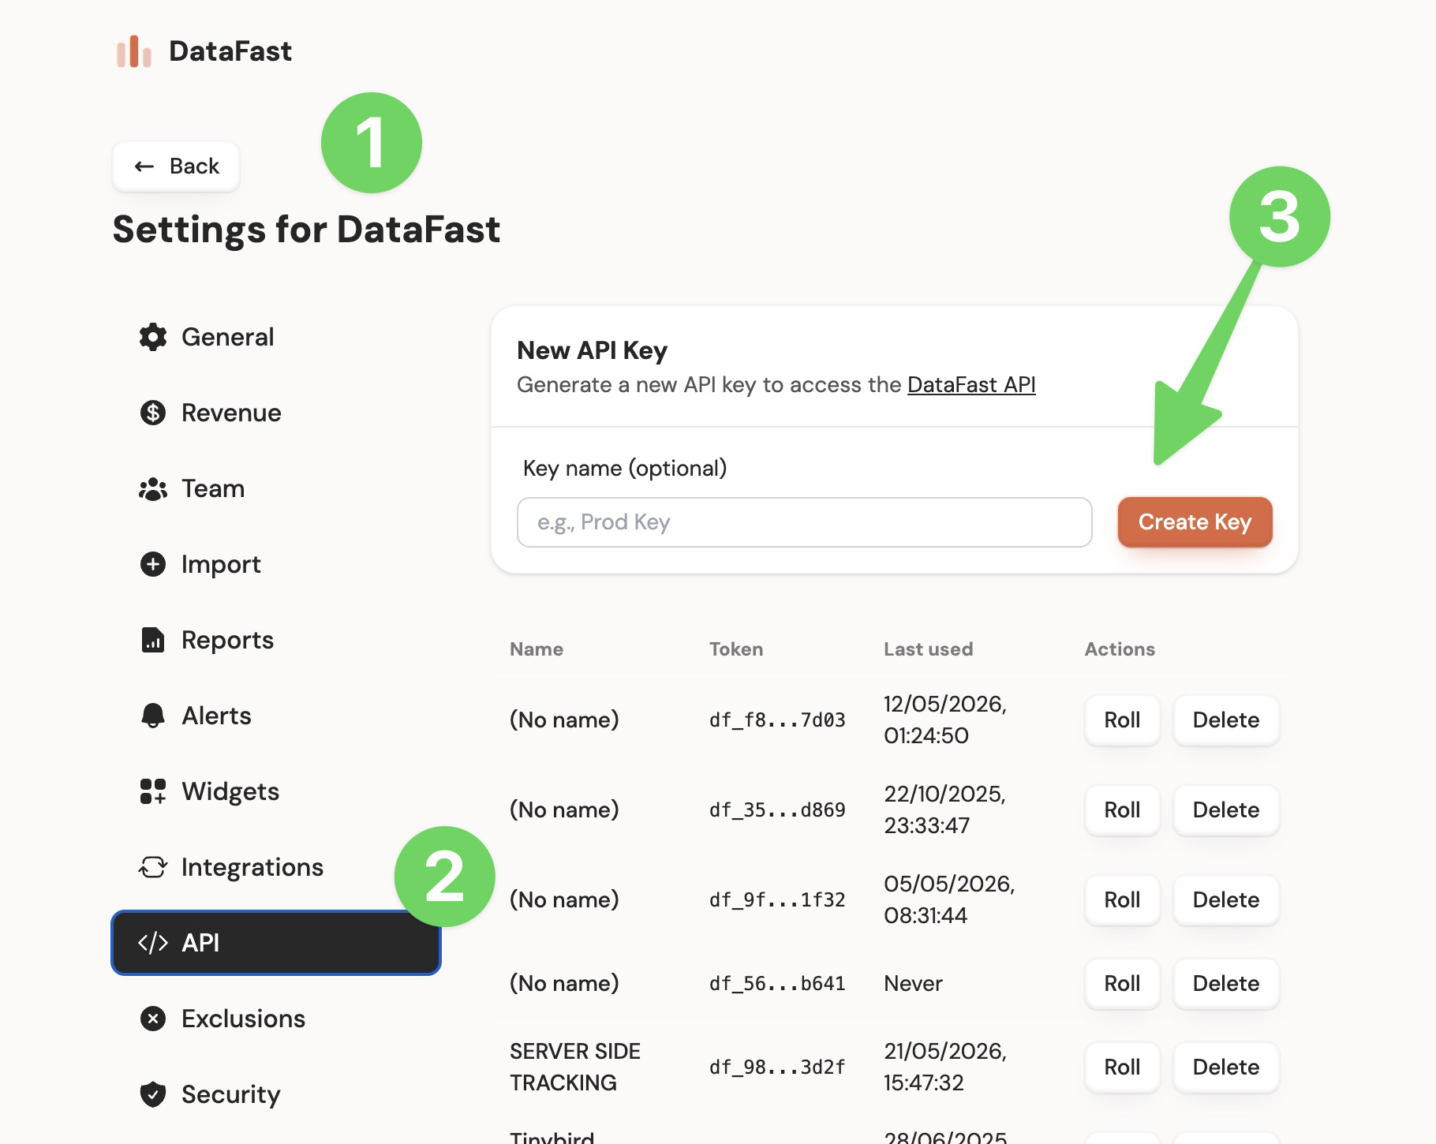Roll the df_56...b641 key
Image resolution: width=1436 pixels, height=1144 pixels.
coord(1122,983)
